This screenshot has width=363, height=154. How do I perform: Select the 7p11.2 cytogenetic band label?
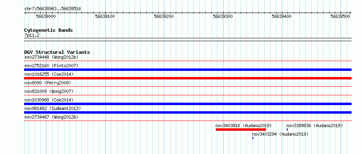[32, 35]
